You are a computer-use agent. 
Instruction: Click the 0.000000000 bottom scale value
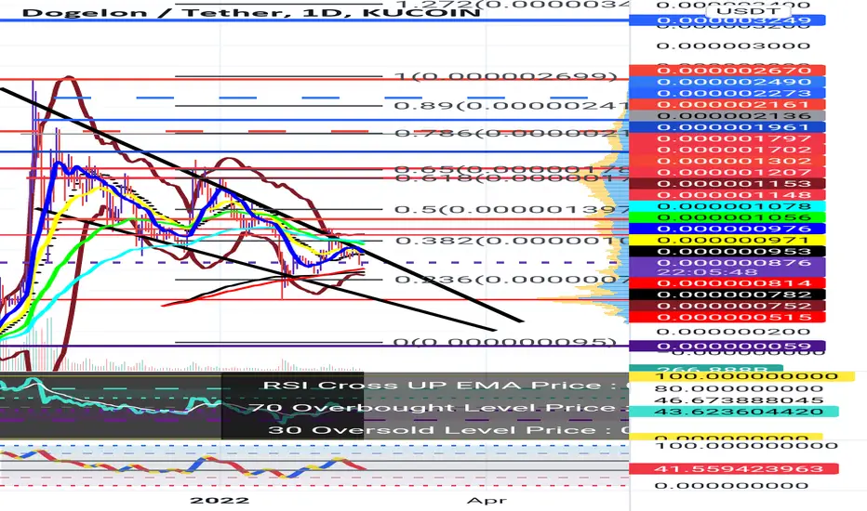coord(731,486)
